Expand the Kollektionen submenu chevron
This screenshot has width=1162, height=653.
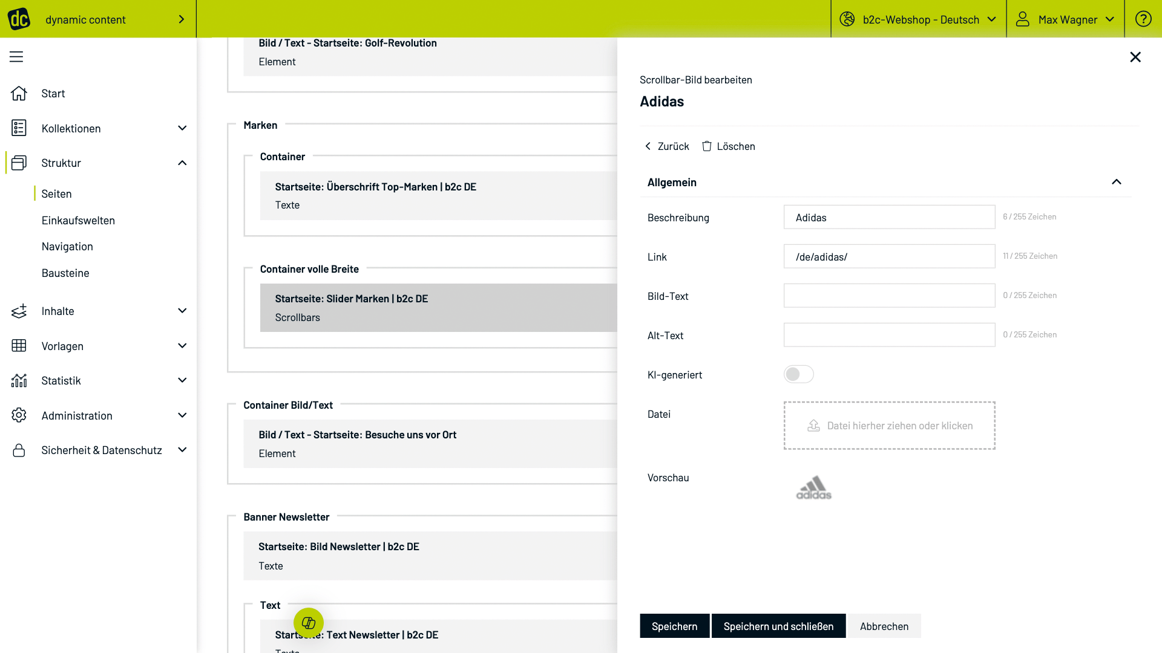click(182, 128)
